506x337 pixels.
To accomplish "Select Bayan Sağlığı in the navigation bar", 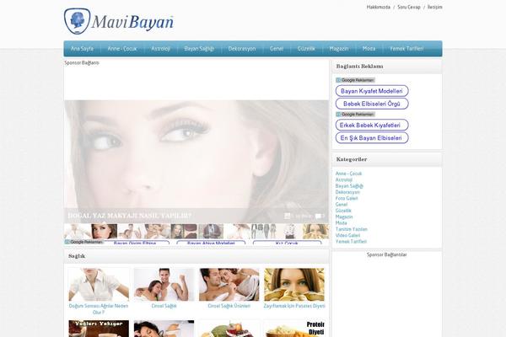I will tap(199, 49).
